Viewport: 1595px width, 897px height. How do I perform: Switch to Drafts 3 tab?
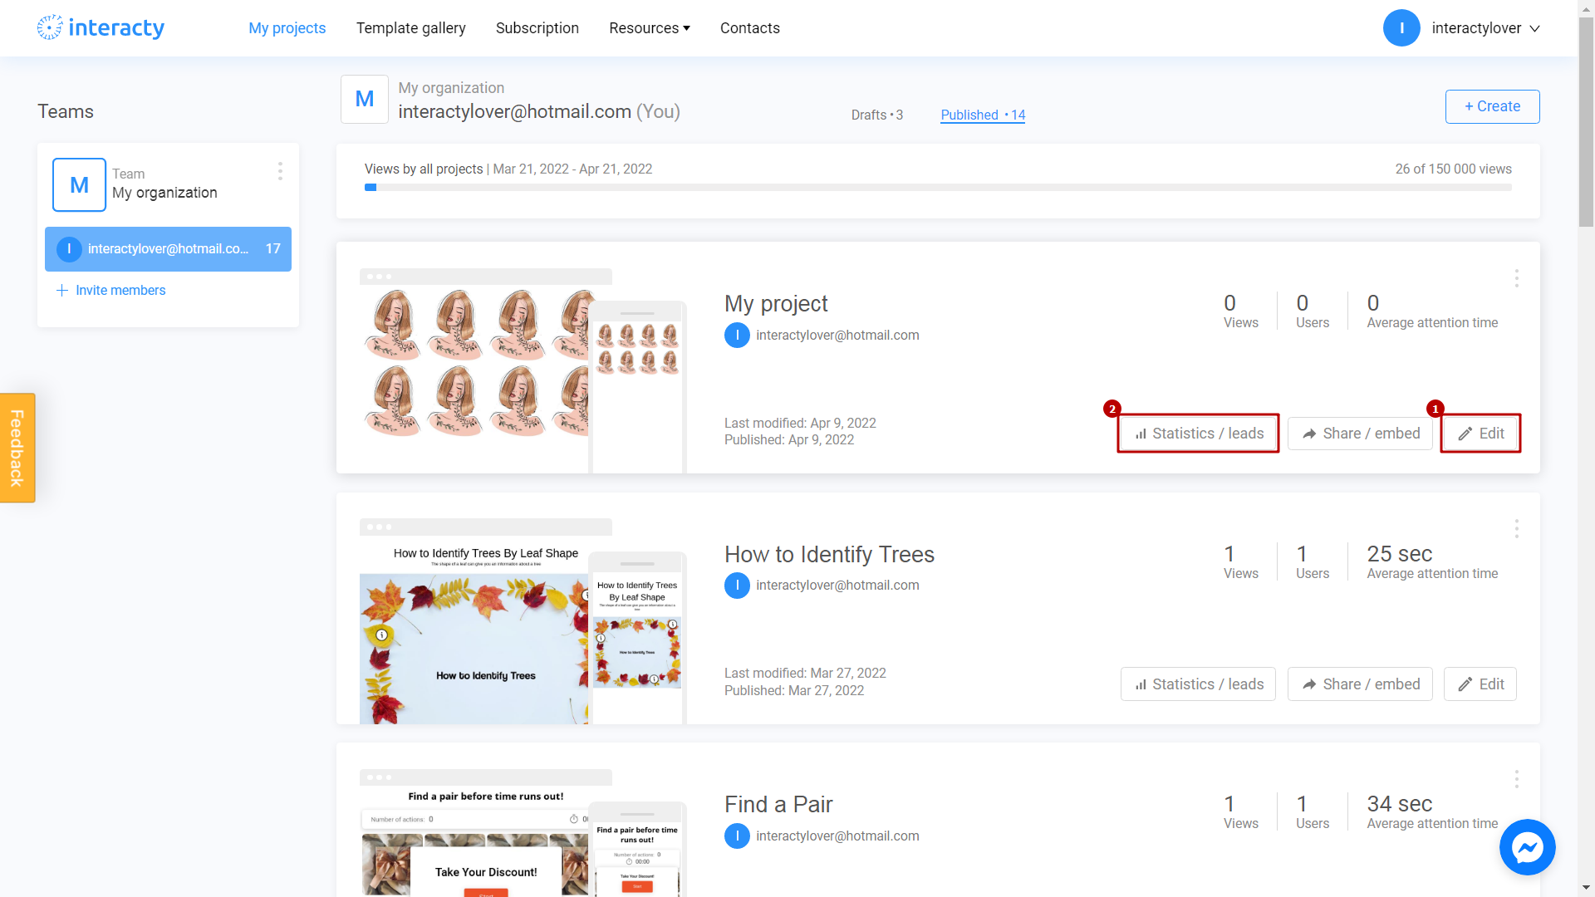point(876,115)
